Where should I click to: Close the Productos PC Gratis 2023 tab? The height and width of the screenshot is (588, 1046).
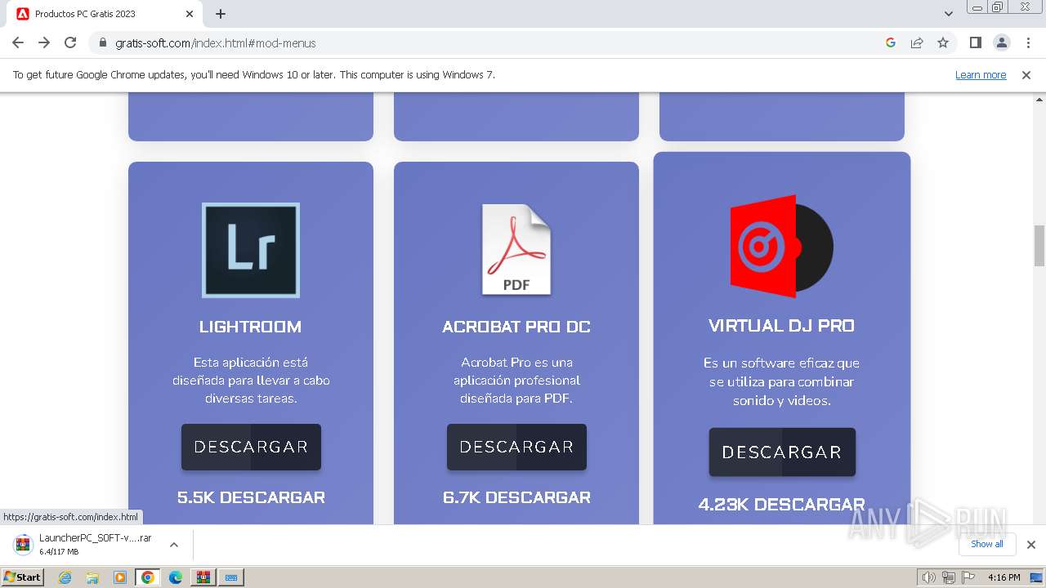(190, 14)
